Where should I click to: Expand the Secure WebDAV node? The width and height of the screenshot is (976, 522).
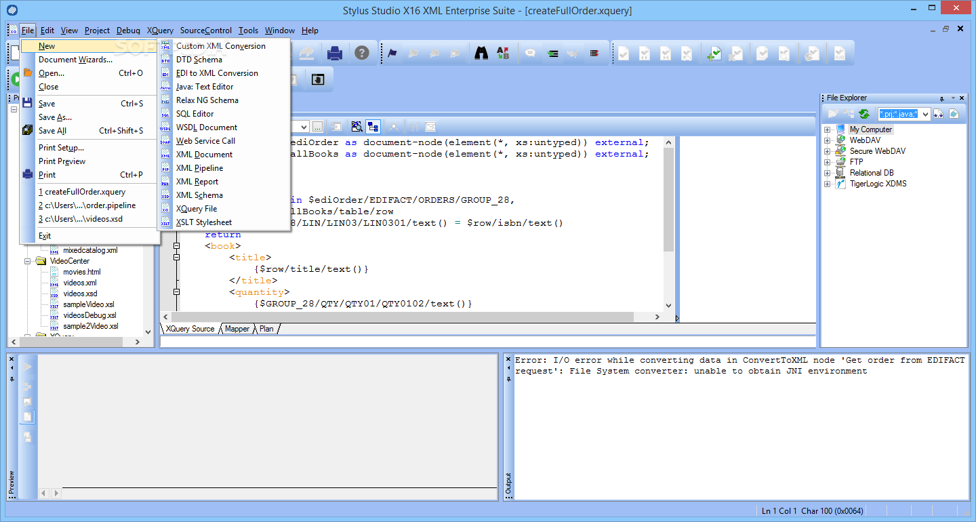(x=828, y=151)
